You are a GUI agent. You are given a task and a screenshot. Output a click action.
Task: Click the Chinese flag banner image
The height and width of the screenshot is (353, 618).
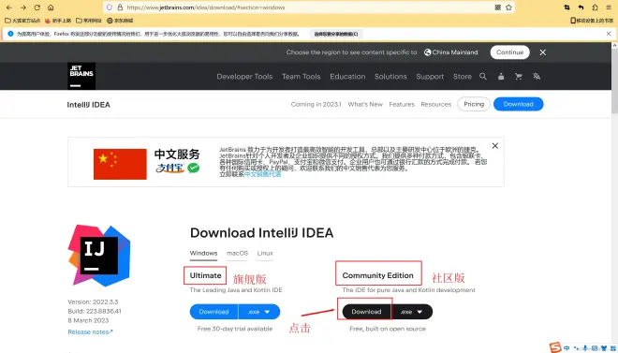(x=120, y=164)
